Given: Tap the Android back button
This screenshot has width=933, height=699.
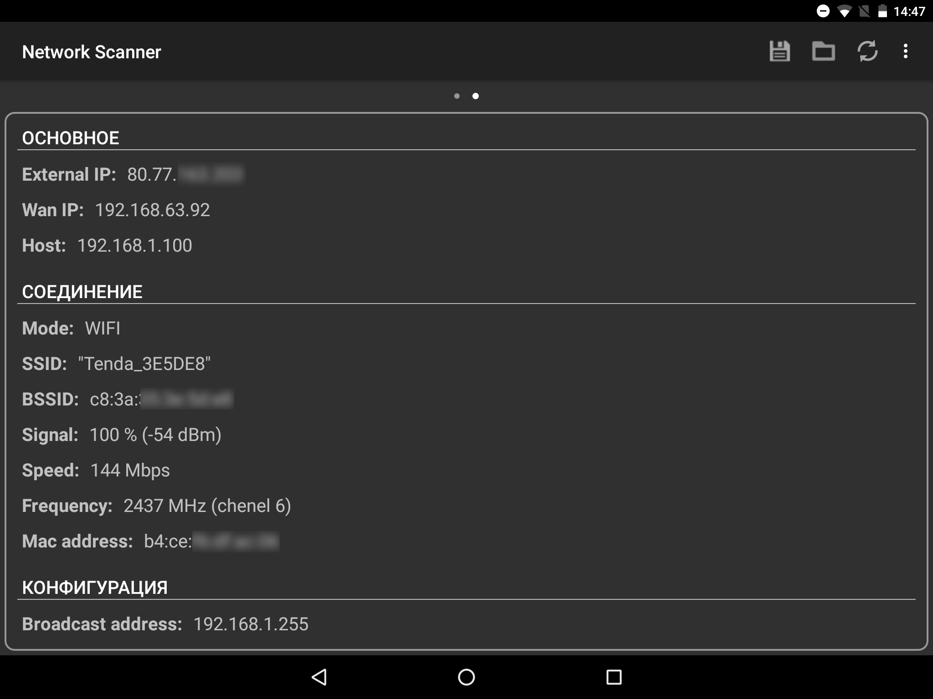Looking at the screenshot, I should tap(319, 677).
